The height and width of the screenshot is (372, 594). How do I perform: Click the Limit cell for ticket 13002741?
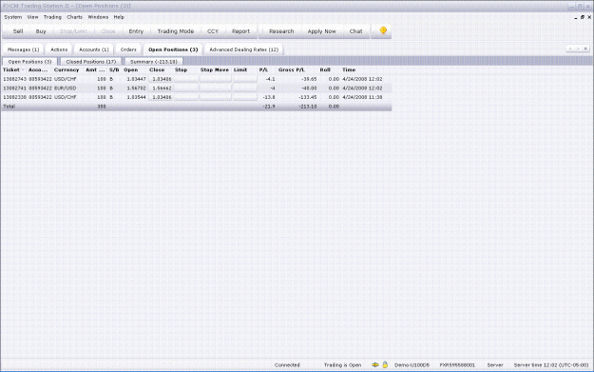pyautogui.click(x=244, y=88)
